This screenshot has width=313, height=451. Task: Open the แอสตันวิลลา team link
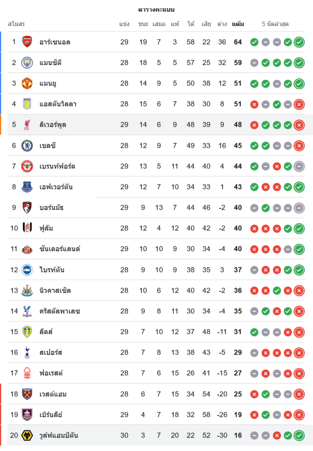coord(58,104)
